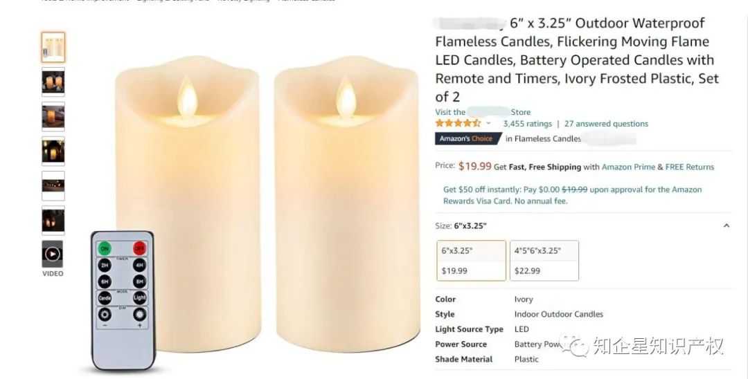Click the main candle product image

tap(267, 207)
